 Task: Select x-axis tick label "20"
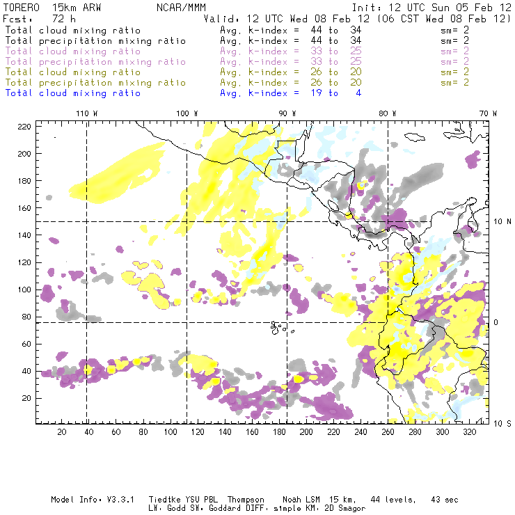62,432
